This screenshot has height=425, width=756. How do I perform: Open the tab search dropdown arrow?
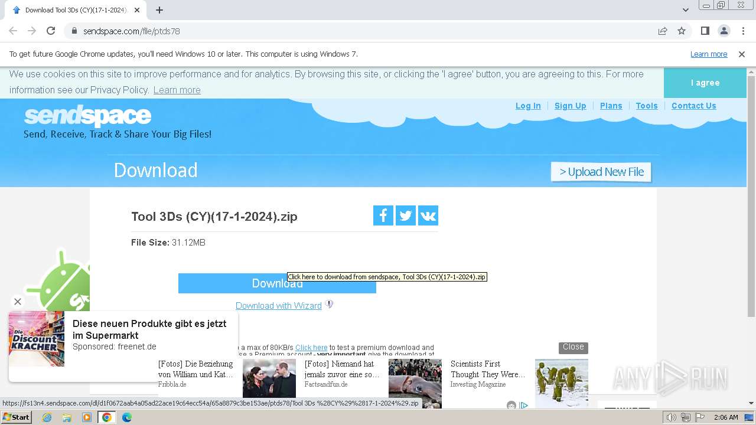pyautogui.click(x=685, y=10)
